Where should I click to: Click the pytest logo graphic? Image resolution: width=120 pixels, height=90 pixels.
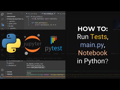pyautogui.click(x=53, y=43)
